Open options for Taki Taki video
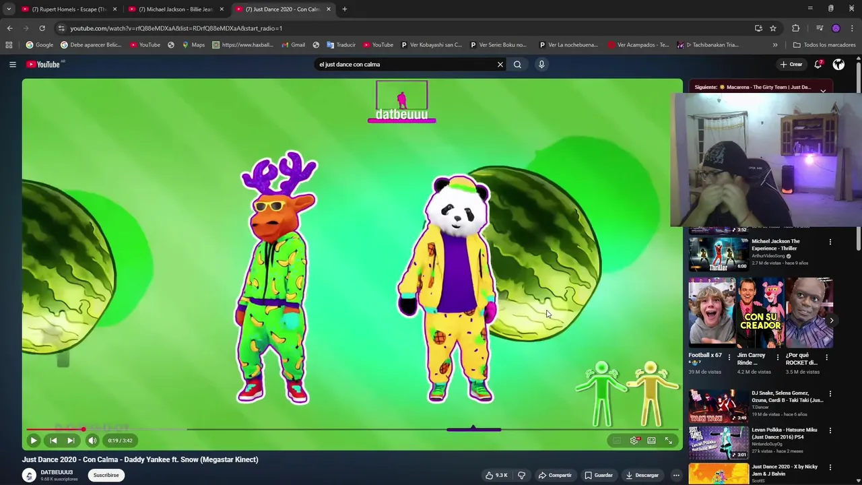The image size is (862, 485). (830, 394)
